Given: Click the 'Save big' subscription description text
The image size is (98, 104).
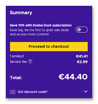Looking at the screenshot, I should (x=39, y=32).
